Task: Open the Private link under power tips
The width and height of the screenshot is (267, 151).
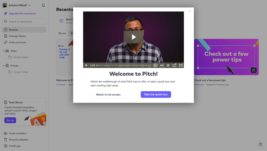Action: 200,85
